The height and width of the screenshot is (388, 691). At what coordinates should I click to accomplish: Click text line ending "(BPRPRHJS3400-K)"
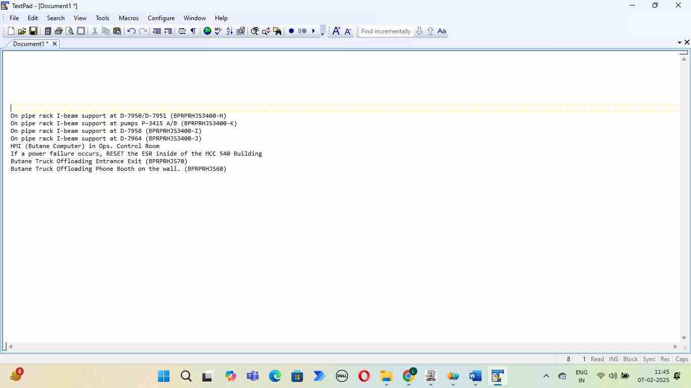click(x=123, y=123)
